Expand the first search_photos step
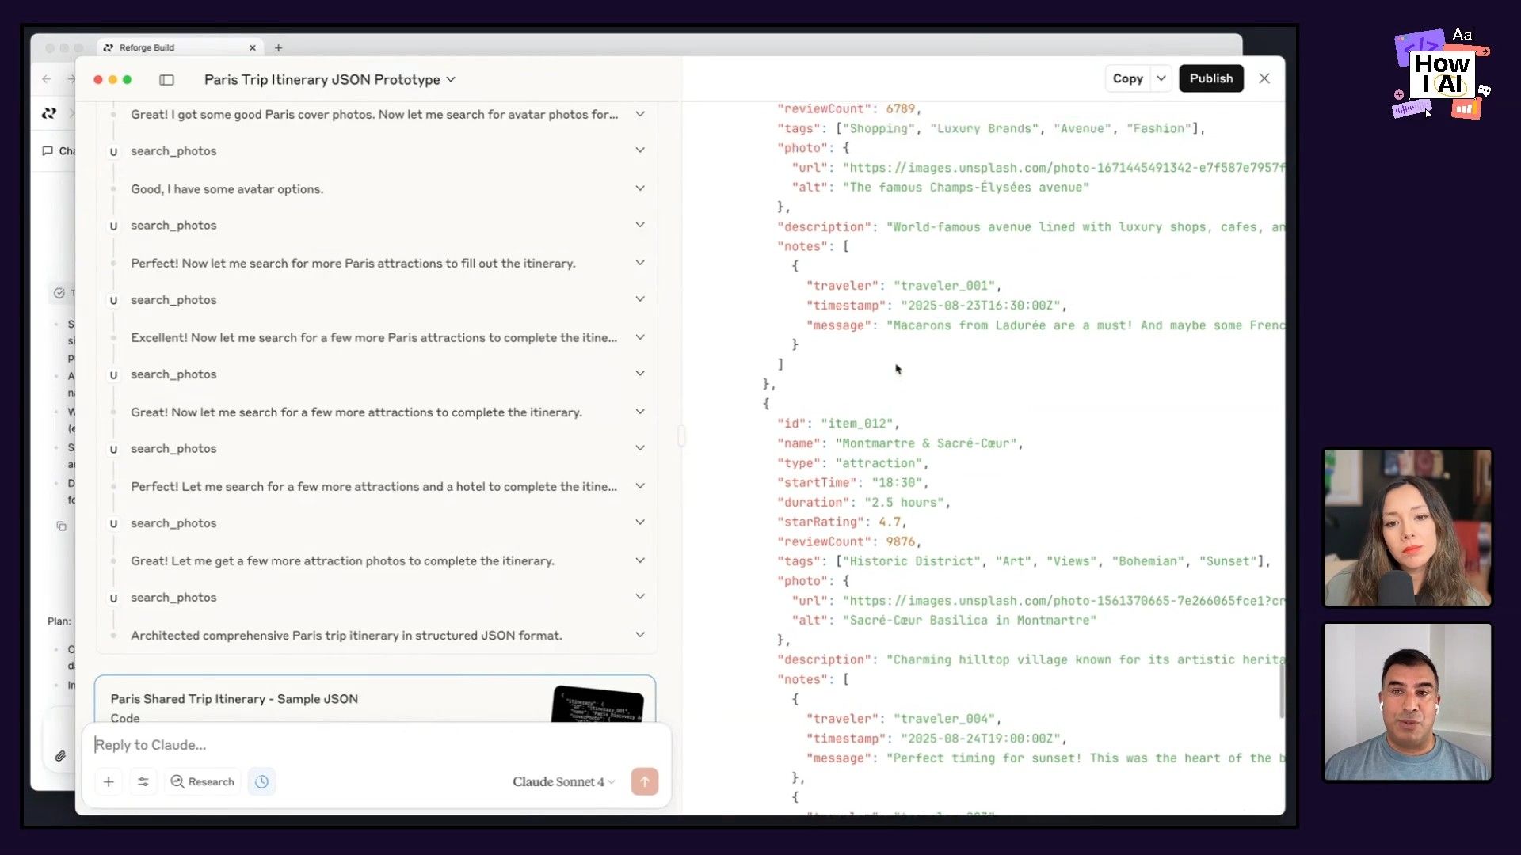This screenshot has height=855, width=1521. pyautogui.click(x=639, y=150)
